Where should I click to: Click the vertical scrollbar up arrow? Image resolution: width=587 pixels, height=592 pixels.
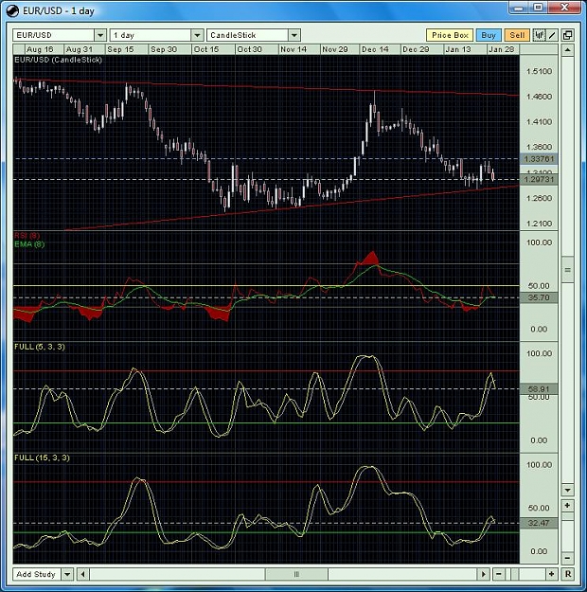click(x=568, y=50)
